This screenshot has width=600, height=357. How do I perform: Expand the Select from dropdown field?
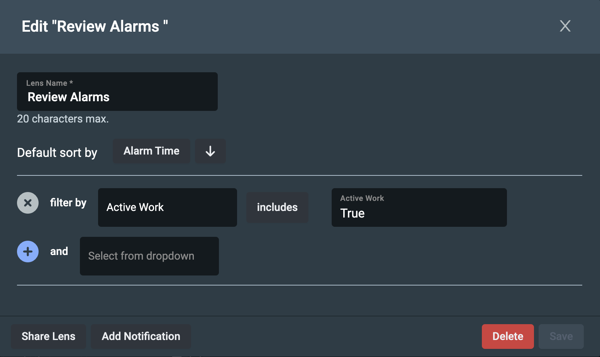[x=149, y=256]
